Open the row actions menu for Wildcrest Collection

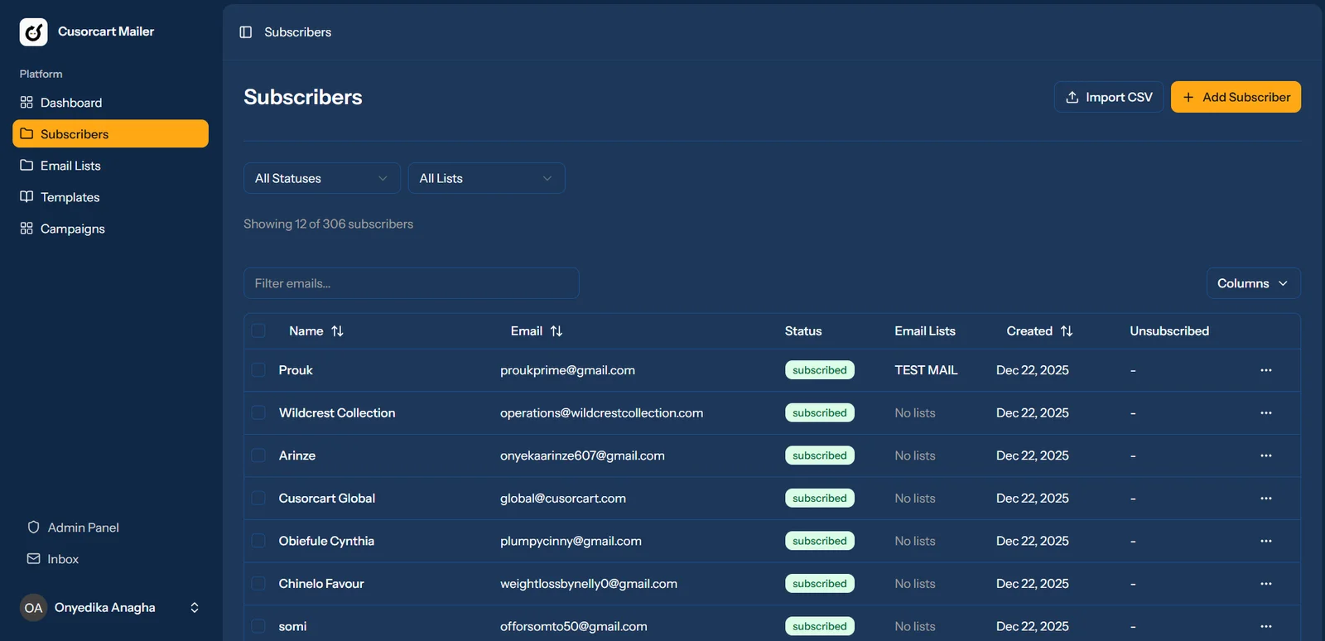tap(1266, 413)
